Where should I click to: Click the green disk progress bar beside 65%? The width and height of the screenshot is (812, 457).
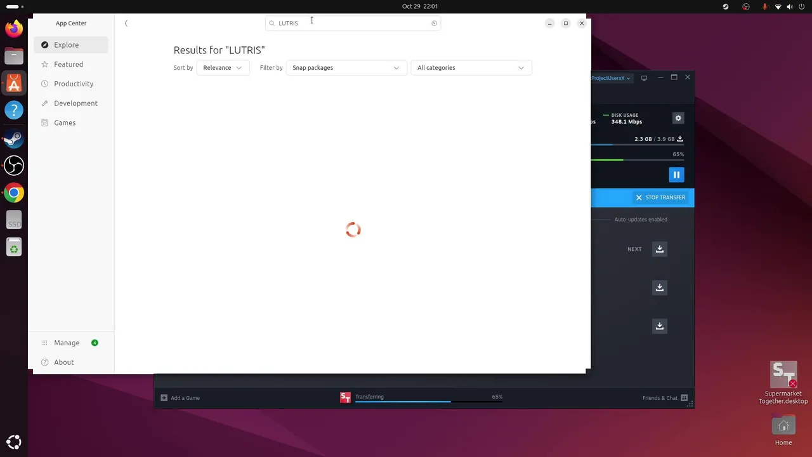click(x=638, y=160)
